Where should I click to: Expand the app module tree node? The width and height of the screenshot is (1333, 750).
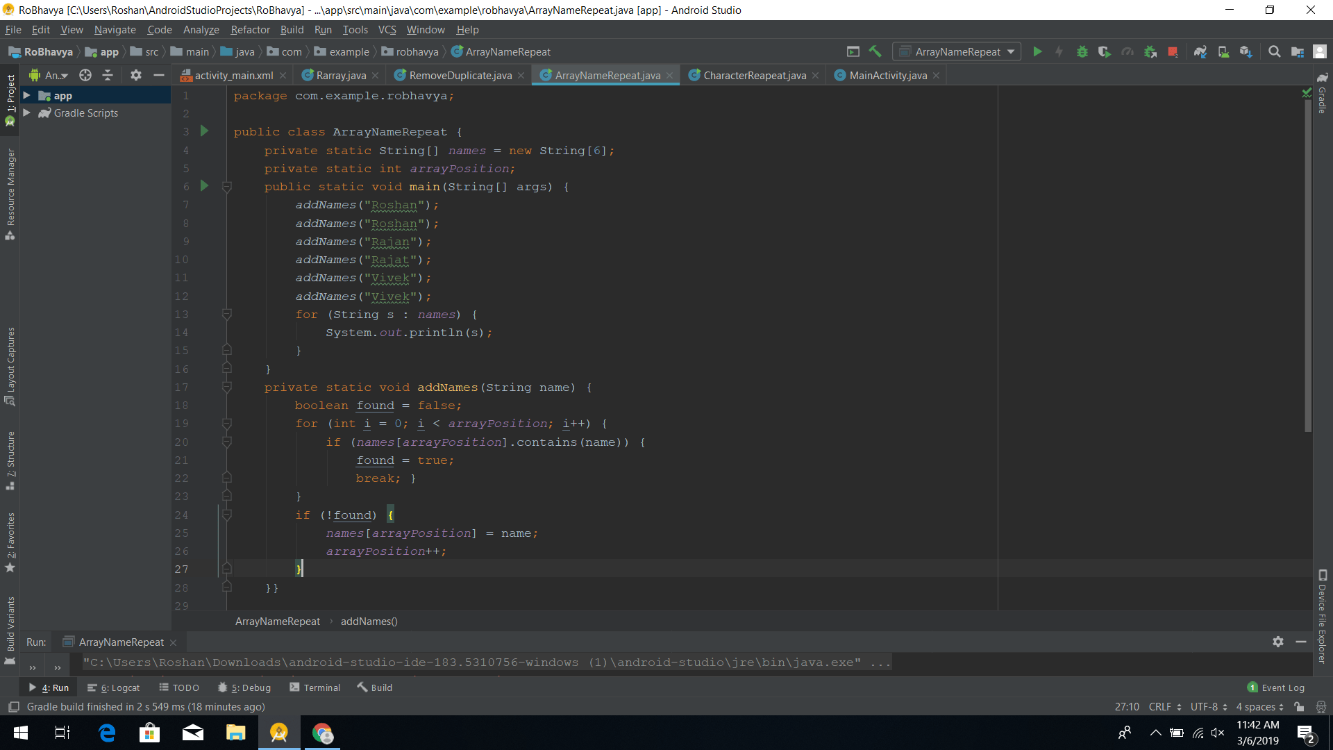(x=26, y=95)
